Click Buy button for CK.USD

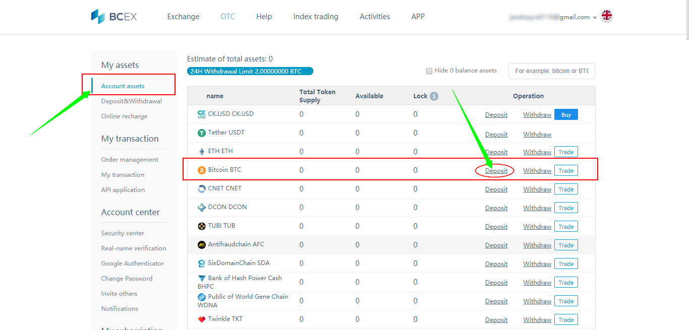(x=566, y=114)
